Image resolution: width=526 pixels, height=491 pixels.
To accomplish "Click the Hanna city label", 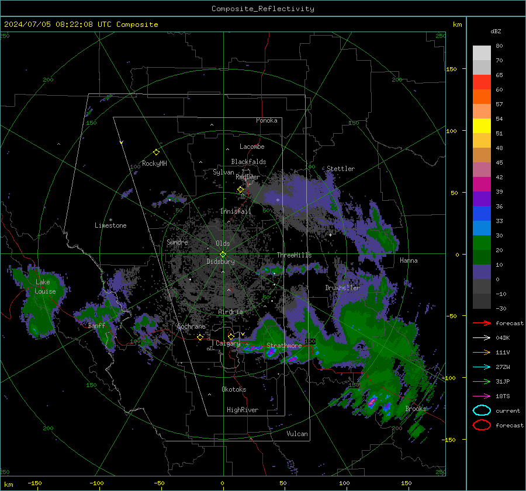I will click(x=409, y=260).
